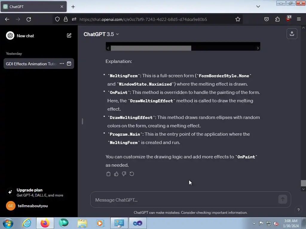
Task: Send the message with the arrow button
Action: pos(283,199)
